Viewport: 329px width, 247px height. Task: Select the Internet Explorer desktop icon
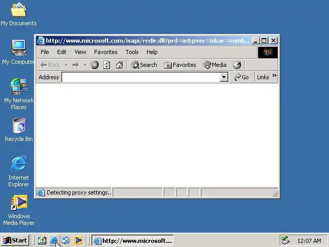(x=19, y=171)
